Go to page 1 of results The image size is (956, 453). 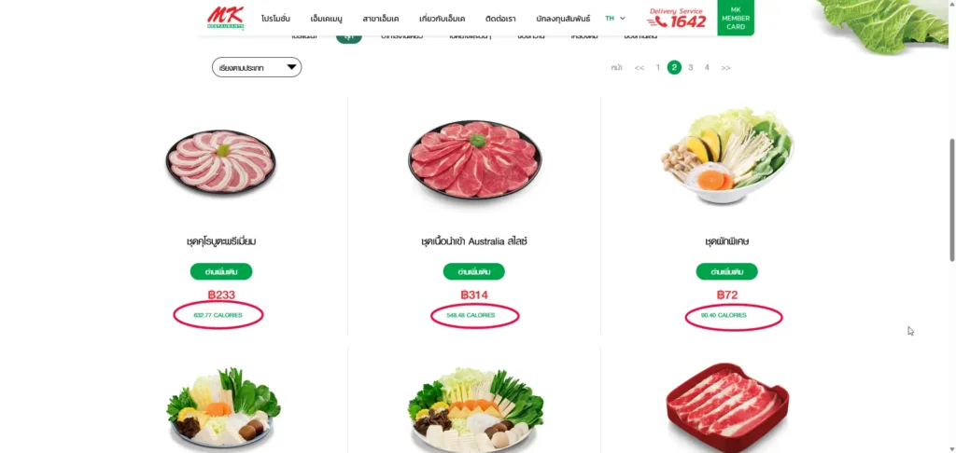coord(658,68)
